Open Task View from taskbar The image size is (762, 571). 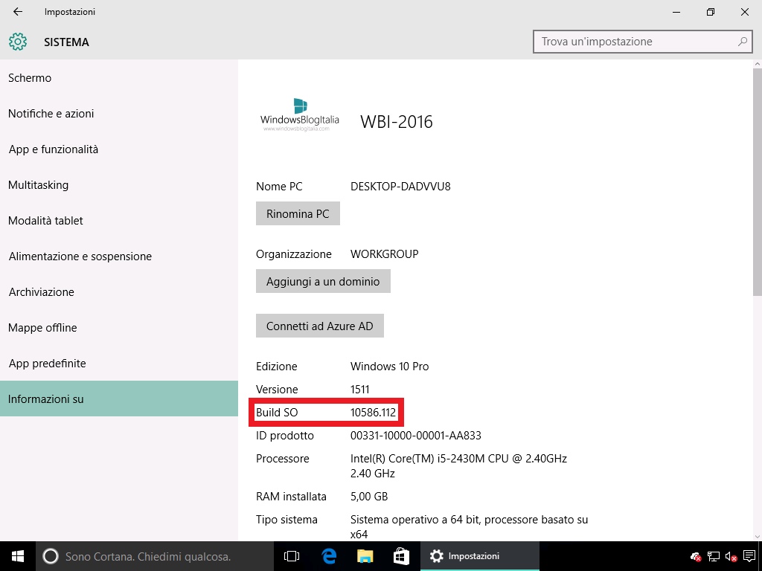292,556
